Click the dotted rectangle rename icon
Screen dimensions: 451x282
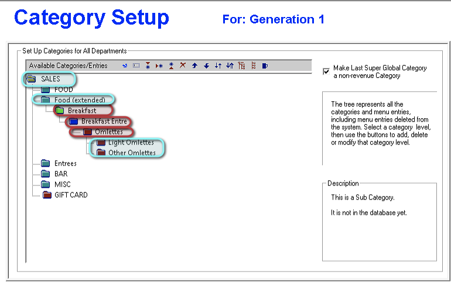[x=136, y=66]
